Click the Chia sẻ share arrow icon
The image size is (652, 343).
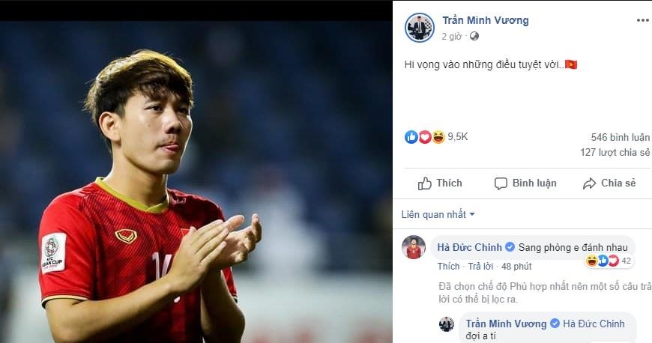click(x=589, y=183)
